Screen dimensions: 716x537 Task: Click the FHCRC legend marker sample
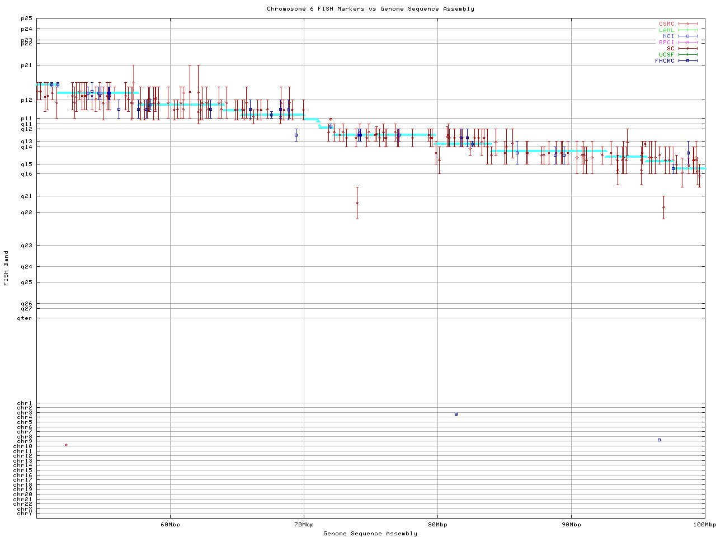click(x=687, y=61)
